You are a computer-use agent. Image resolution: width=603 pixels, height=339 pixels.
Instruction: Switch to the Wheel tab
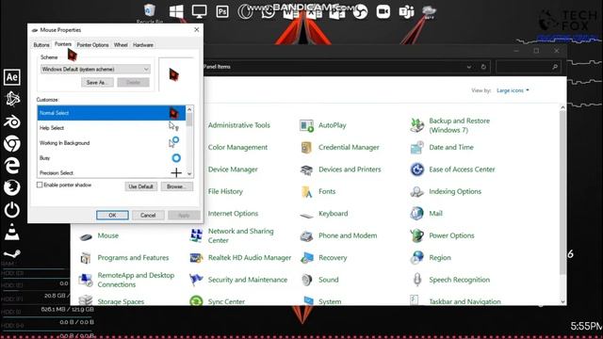[121, 45]
